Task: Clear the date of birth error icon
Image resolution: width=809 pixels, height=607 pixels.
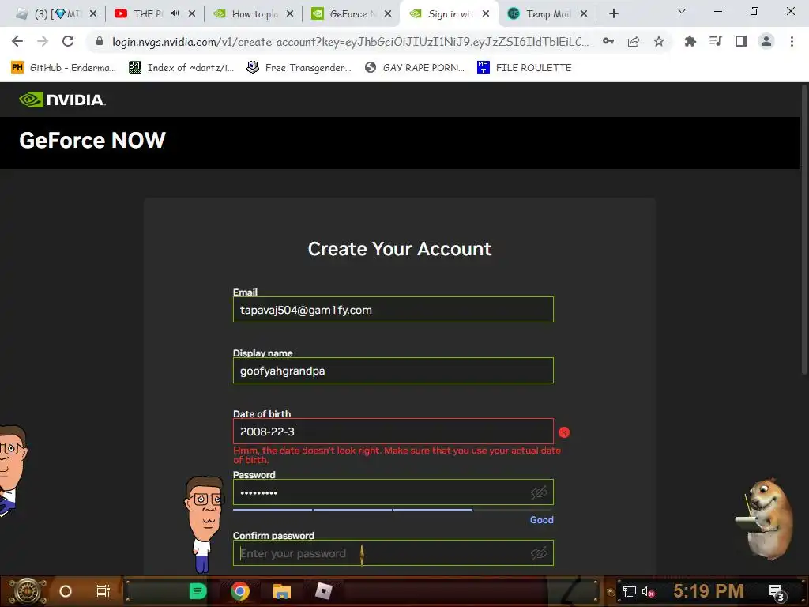Action: point(564,432)
